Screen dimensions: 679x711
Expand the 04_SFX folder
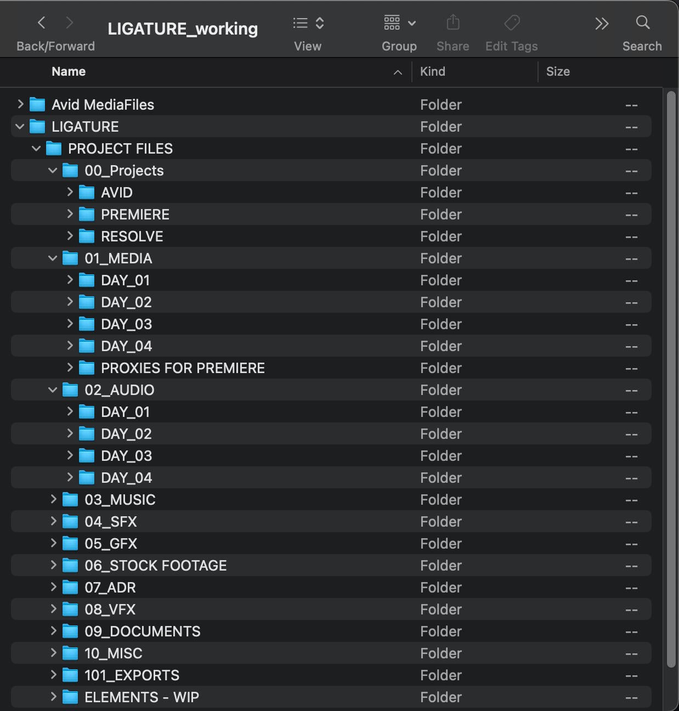pyautogui.click(x=53, y=521)
